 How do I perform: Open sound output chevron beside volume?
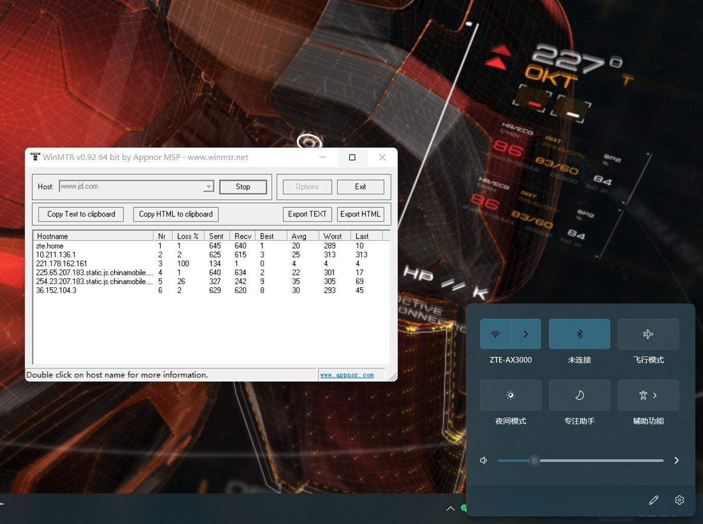tap(676, 460)
